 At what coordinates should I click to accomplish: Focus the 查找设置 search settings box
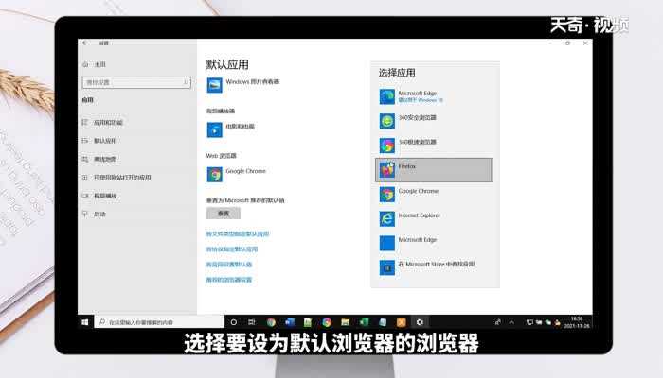(x=136, y=82)
